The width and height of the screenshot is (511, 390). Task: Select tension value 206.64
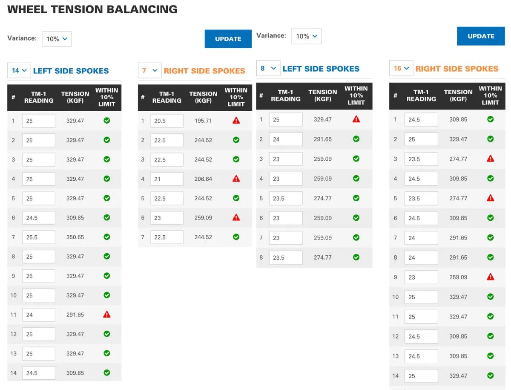coord(203,179)
